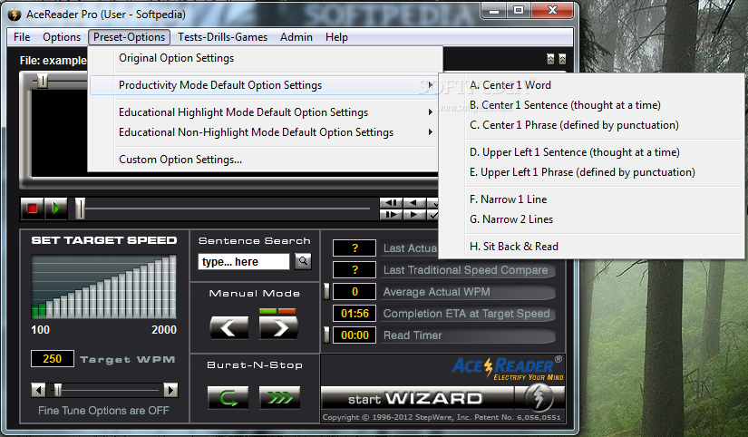
Task: Open the Options menu
Action: coord(62,37)
